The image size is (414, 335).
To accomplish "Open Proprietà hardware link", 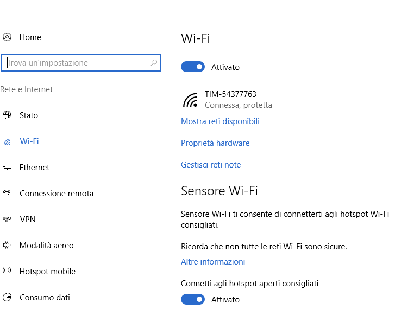I will (x=215, y=143).
